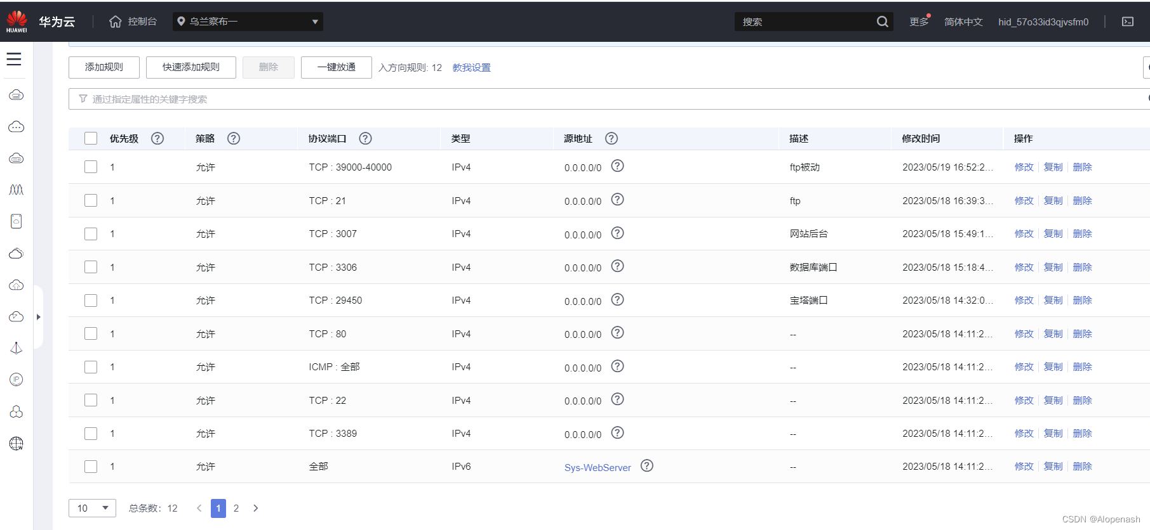1150x530 pixels.
Task: Open the document-shaped sidebar icon
Action: coord(17,221)
